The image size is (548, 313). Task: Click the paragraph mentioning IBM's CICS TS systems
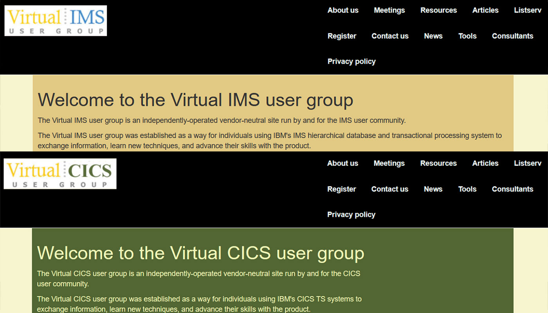pos(199,304)
